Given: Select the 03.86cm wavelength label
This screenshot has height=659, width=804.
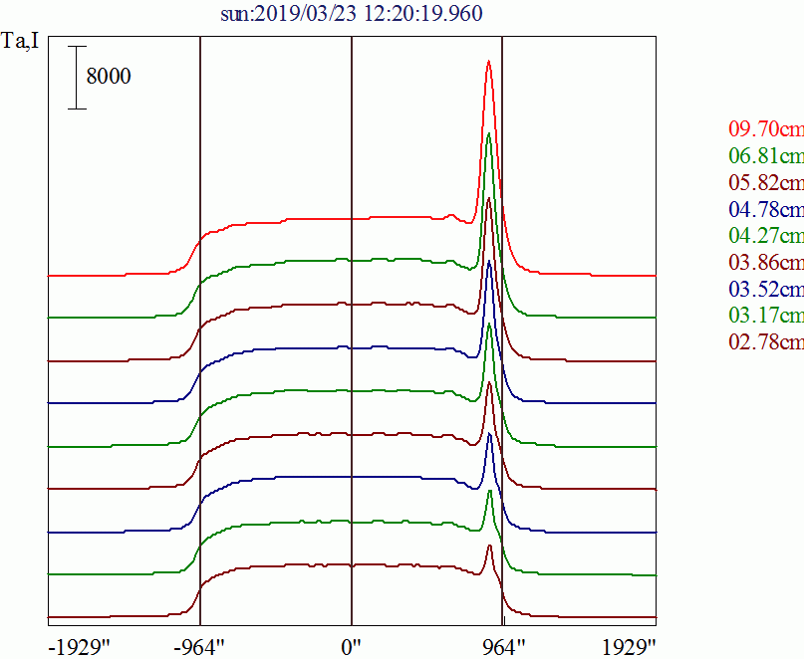Looking at the screenshot, I should pos(765,263).
